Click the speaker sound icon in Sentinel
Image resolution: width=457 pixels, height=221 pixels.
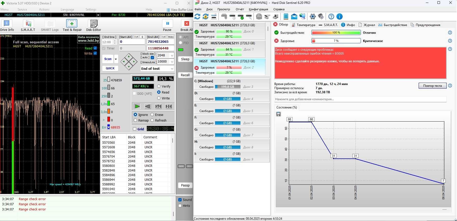[321, 17]
